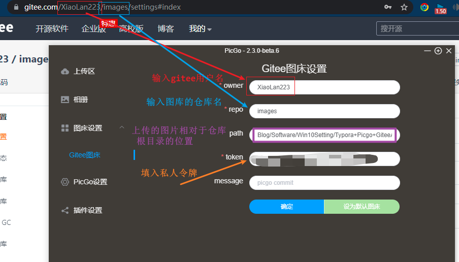Confirm settings with the 确定 button

pos(286,207)
